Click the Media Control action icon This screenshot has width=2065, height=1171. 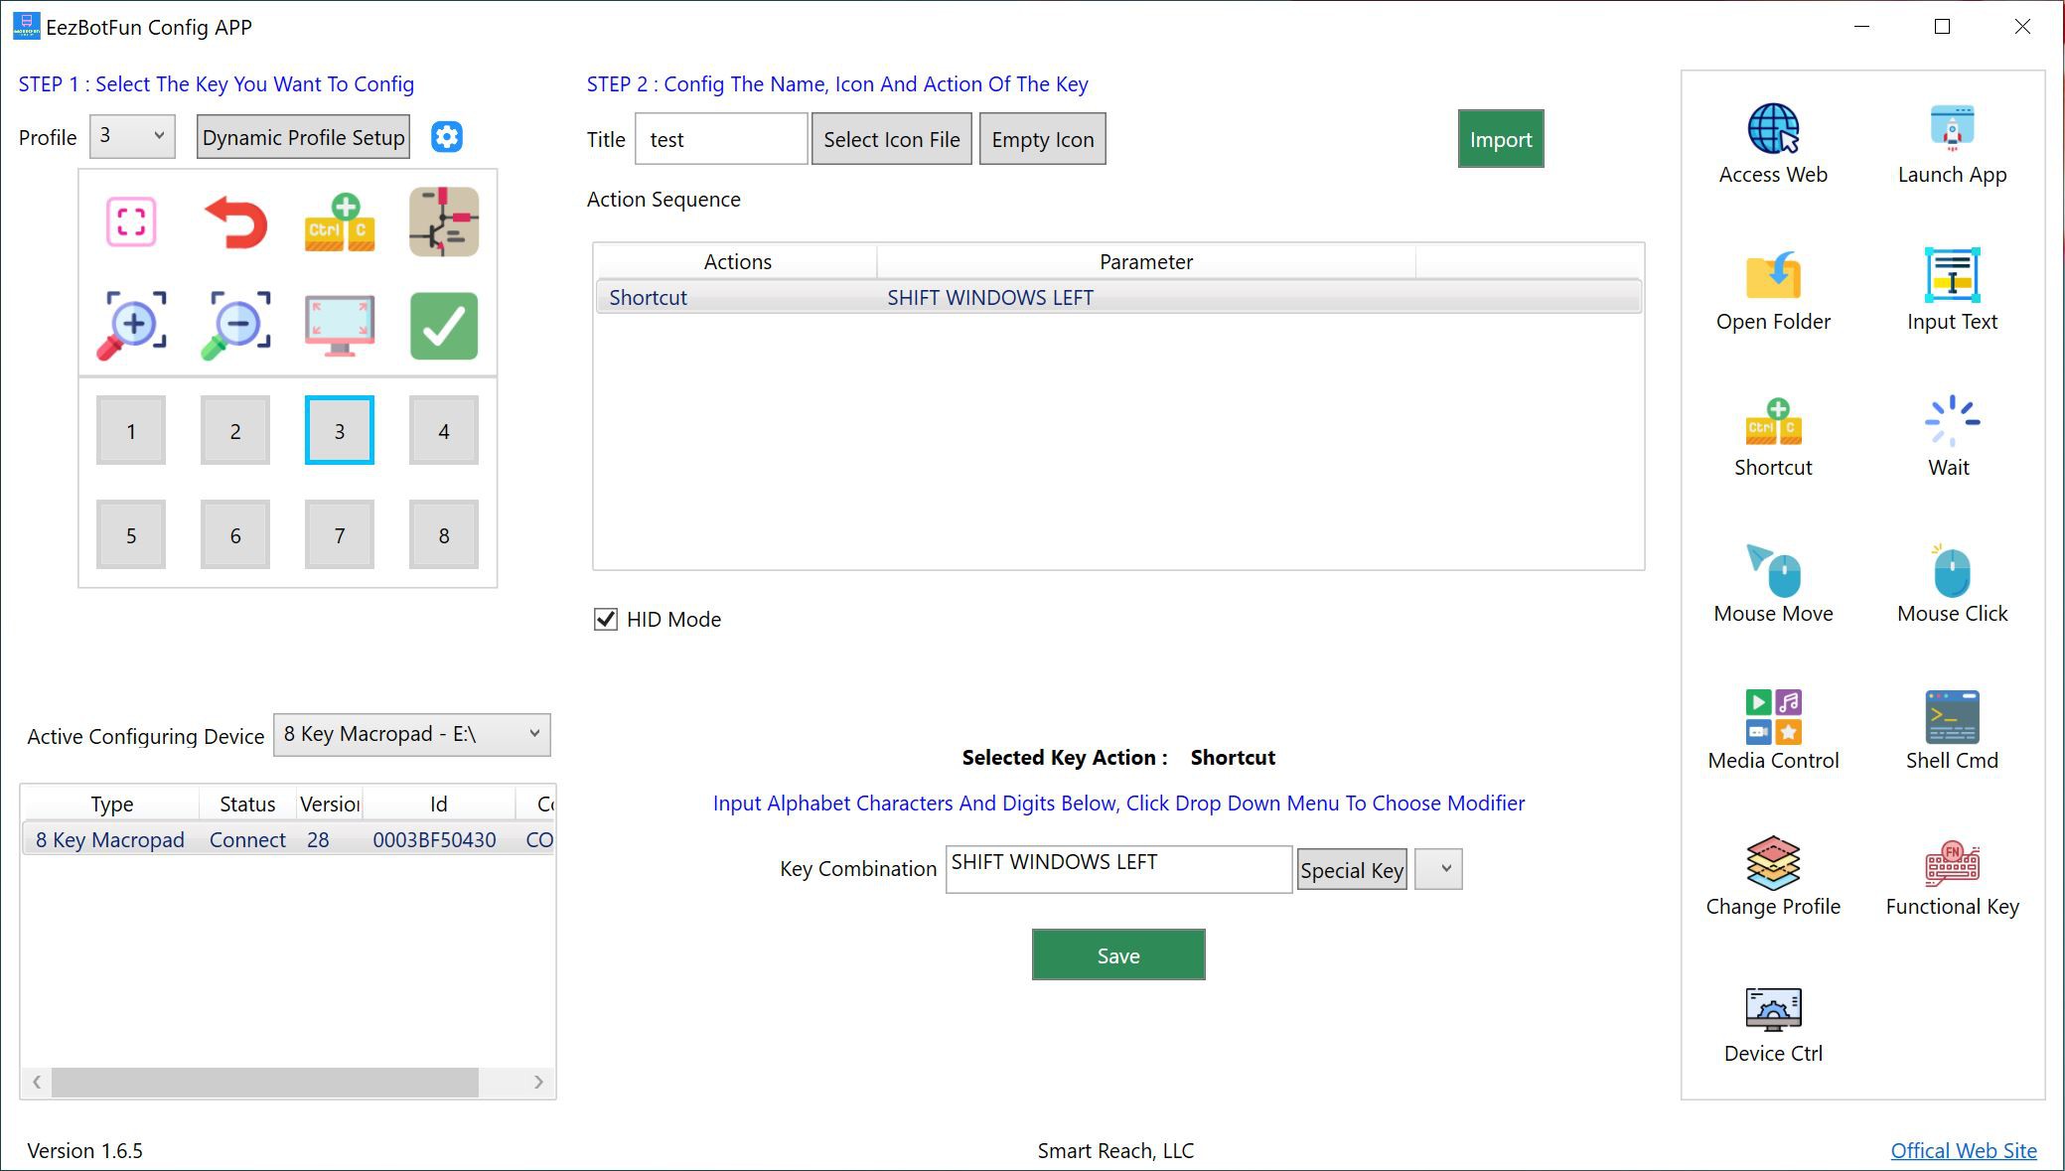[1773, 717]
